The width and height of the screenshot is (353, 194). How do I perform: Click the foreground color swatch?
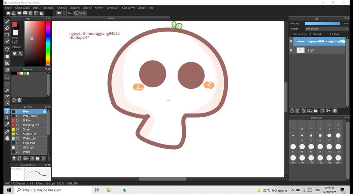(x=14, y=24)
